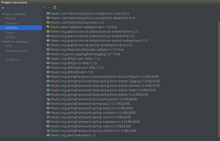
Task: Click library icon beside classmate:1.3.4
Action: [x=48, y=22]
